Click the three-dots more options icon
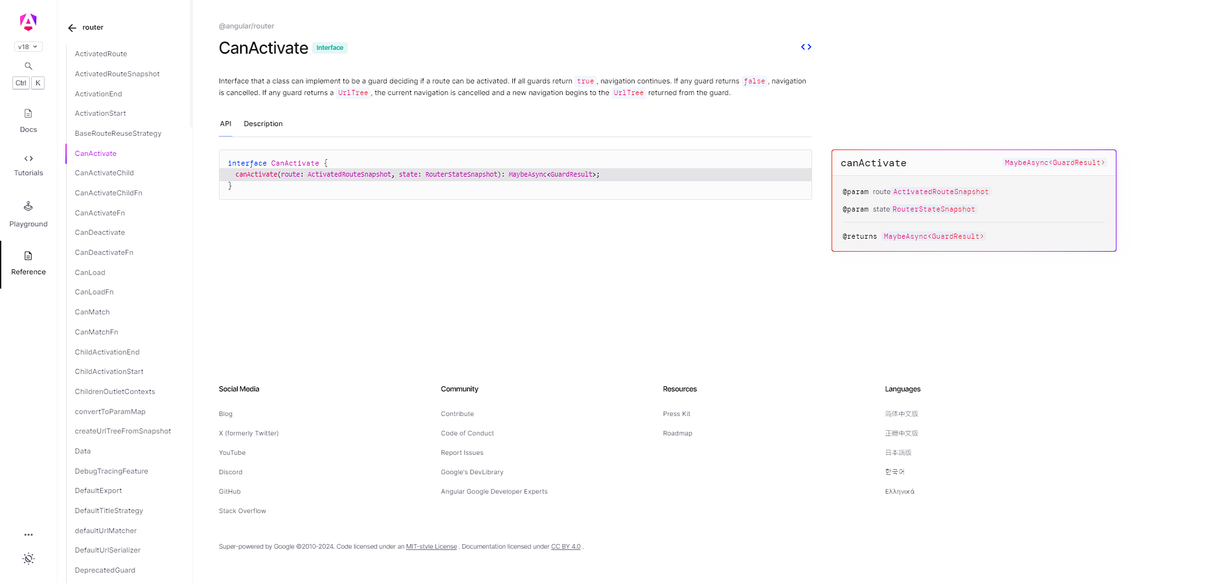1224x583 pixels. click(x=28, y=535)
